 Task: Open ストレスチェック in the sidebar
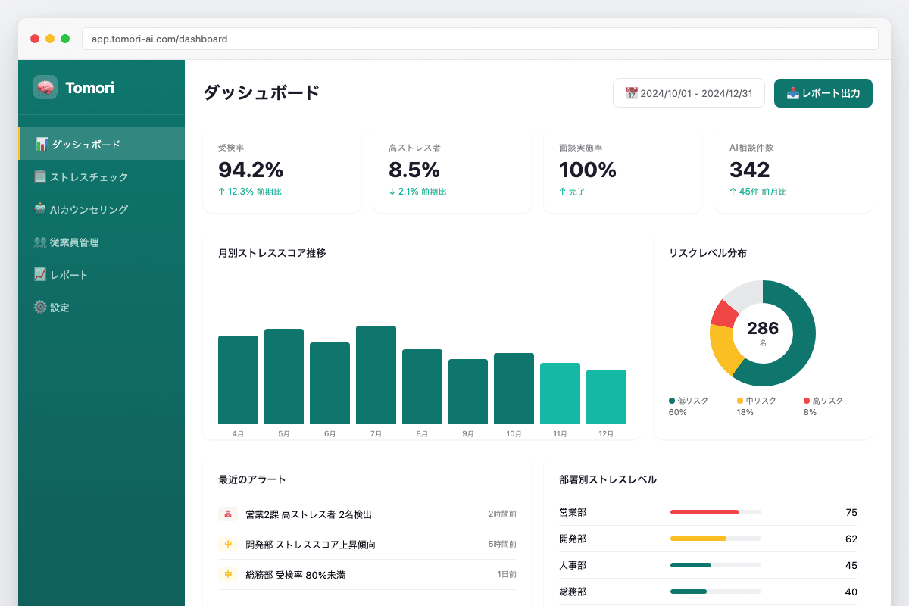(89, 177)
